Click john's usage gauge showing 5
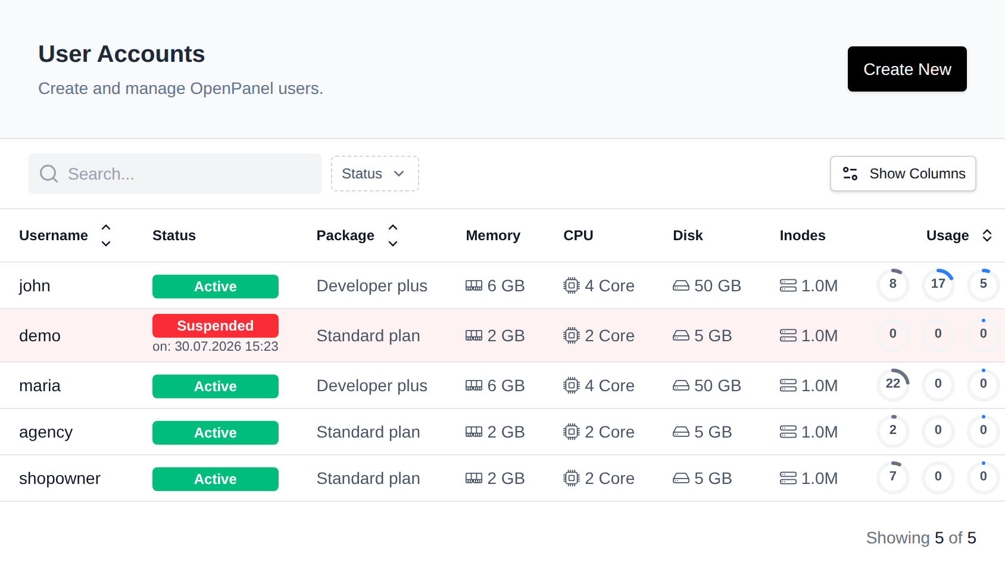This screenshot has height=585, width=1005. [984, 285]
